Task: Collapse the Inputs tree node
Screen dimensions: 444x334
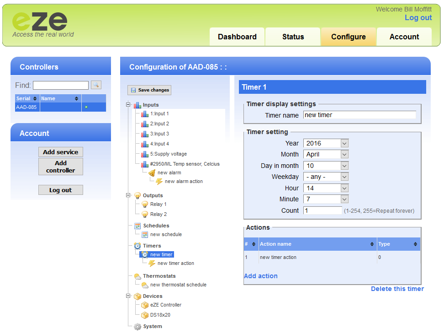Action: coord(129,105)
